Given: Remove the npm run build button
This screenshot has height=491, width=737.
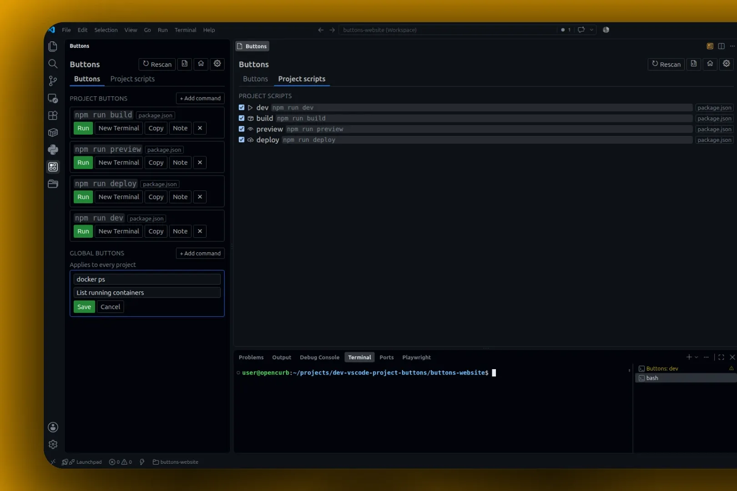Looking at the screenshot, I should pyautogui.click(x=200, y=128).
